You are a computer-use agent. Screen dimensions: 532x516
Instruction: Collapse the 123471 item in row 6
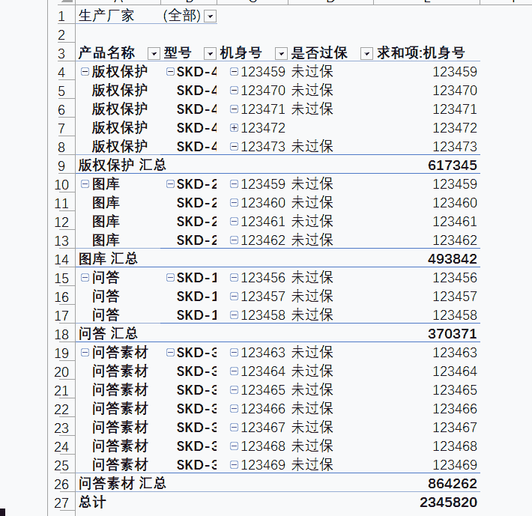(x=234, y=109)
